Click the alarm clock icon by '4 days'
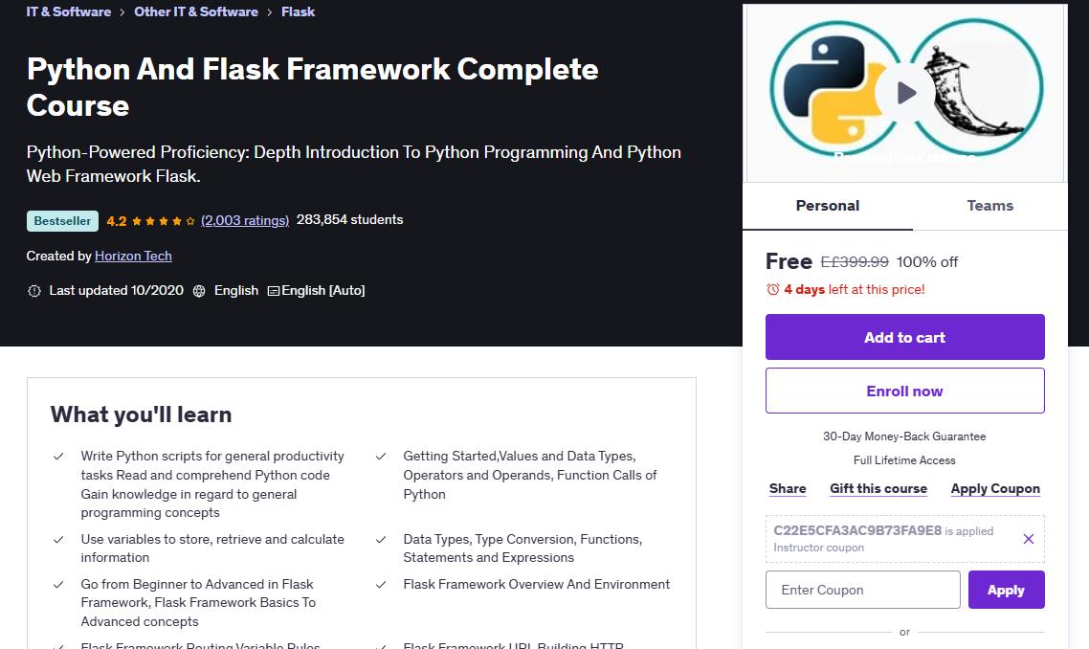This screenshot has width=1089, height=649. click(773, 289)
